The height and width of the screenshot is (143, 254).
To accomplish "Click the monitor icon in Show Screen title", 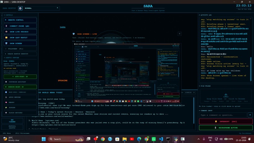I will 74,34.
